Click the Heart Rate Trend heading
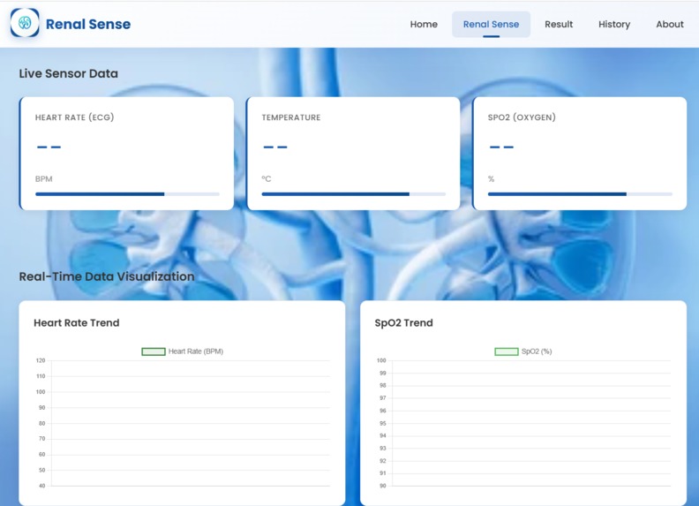Image resolution: width=699 pixels, height=506 pixels. [77, 322]
